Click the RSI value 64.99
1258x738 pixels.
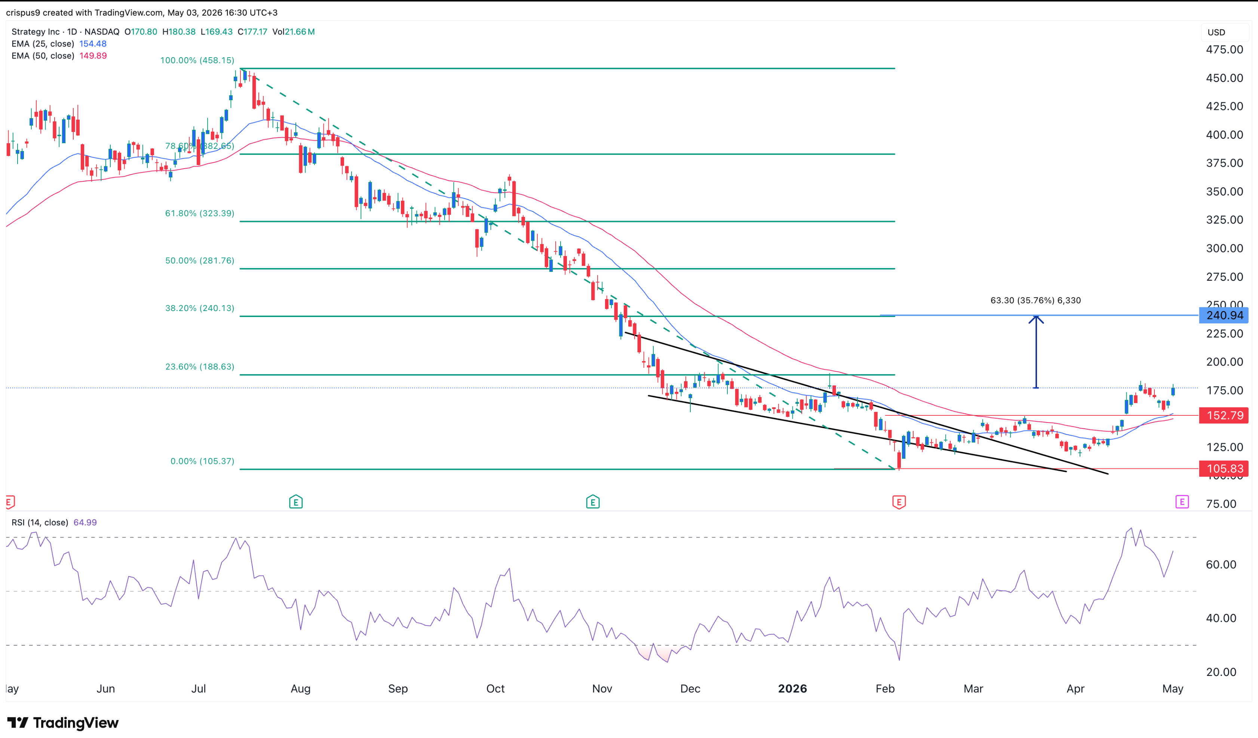[85, 522]
